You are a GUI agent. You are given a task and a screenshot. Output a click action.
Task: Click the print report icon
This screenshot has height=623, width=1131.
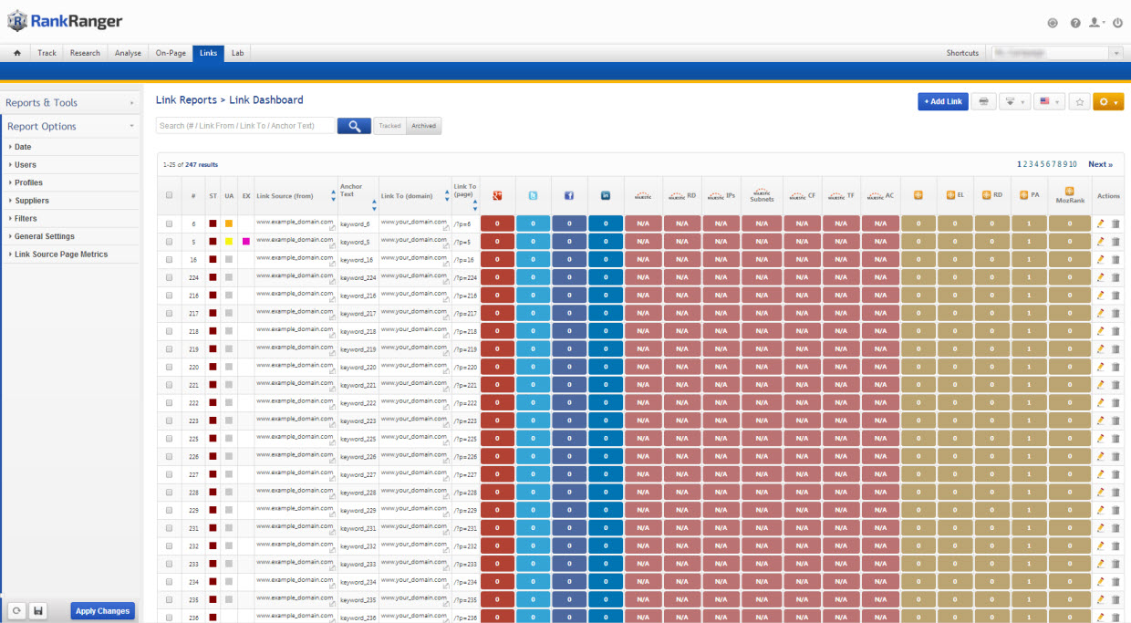tap(983, 101)
